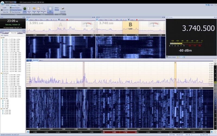Viewport: 217px width, 136px height.
Task: Select the A VFO button on main spectrum
Action: (x=28, y=60)
